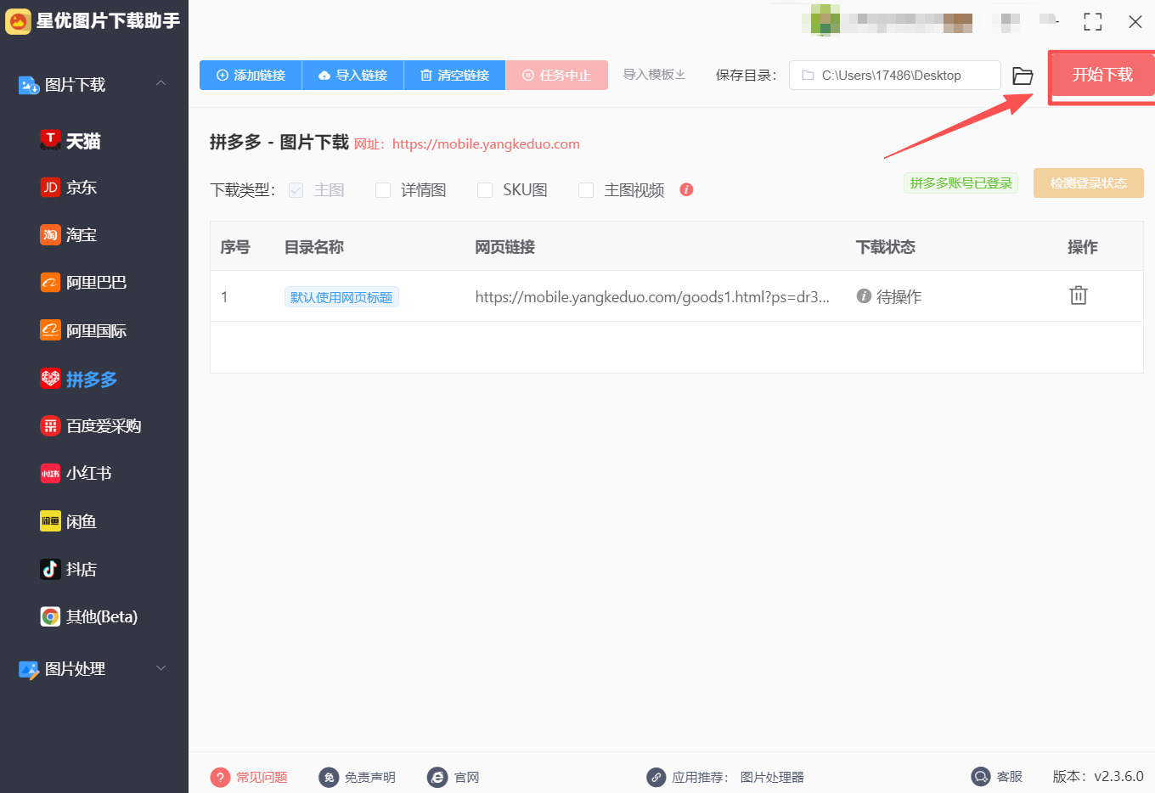Enable 主图视频 downloading
The height and width of the screenshot is (793, 1155).
pos(586,189)
